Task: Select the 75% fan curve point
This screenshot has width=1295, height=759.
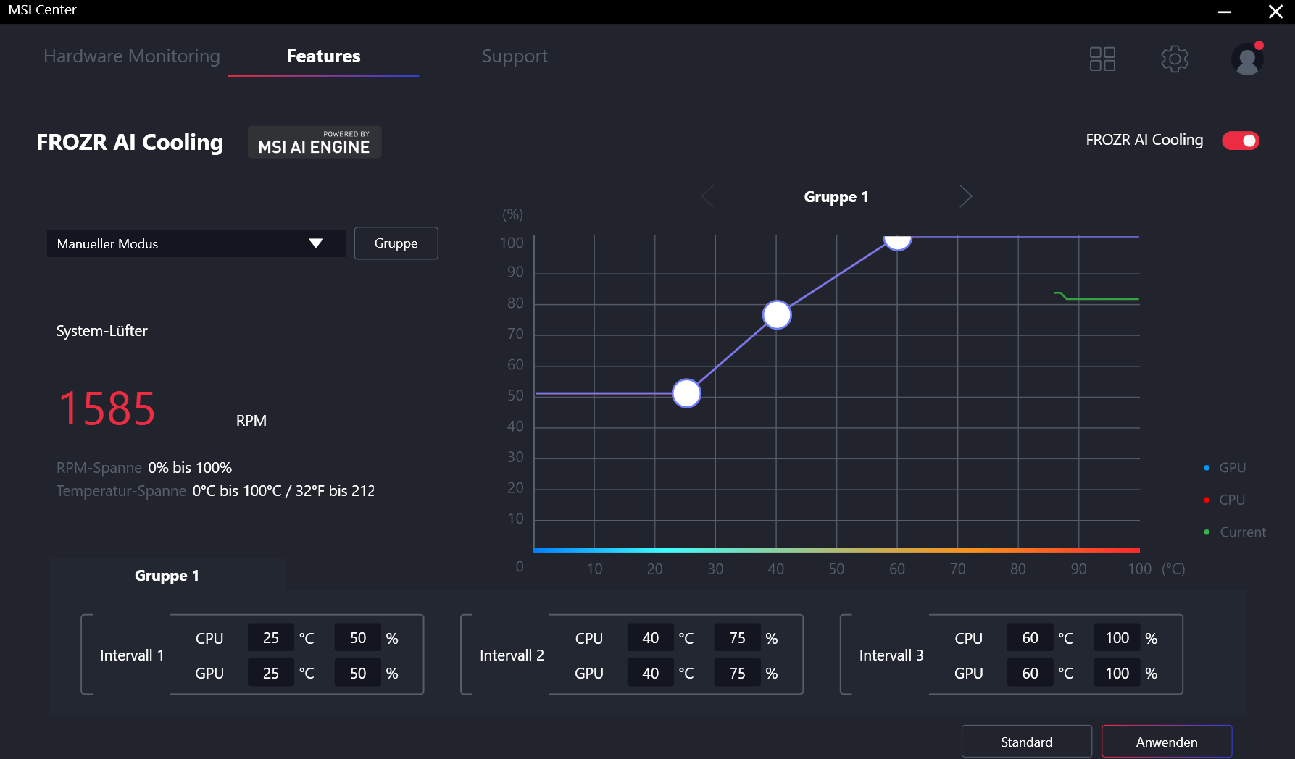Action: pyautogui.click(x=777, y=315)
